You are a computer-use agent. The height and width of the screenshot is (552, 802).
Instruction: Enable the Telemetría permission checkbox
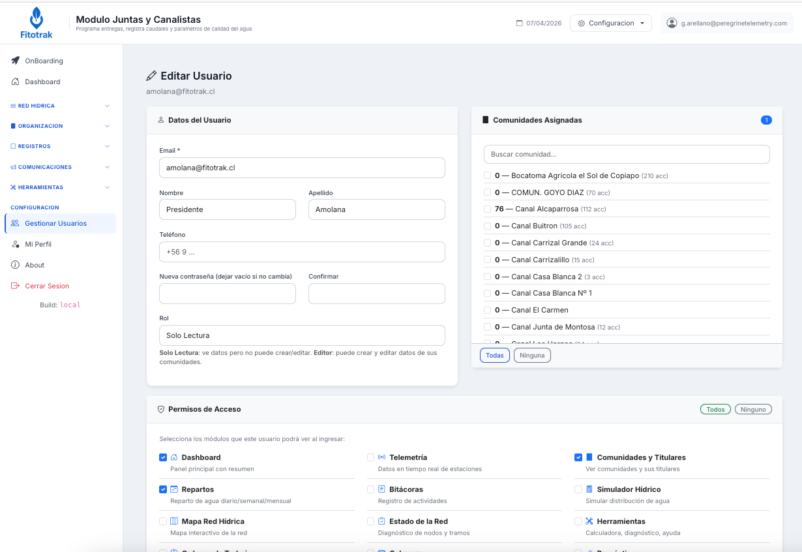(x=370, y=457)
